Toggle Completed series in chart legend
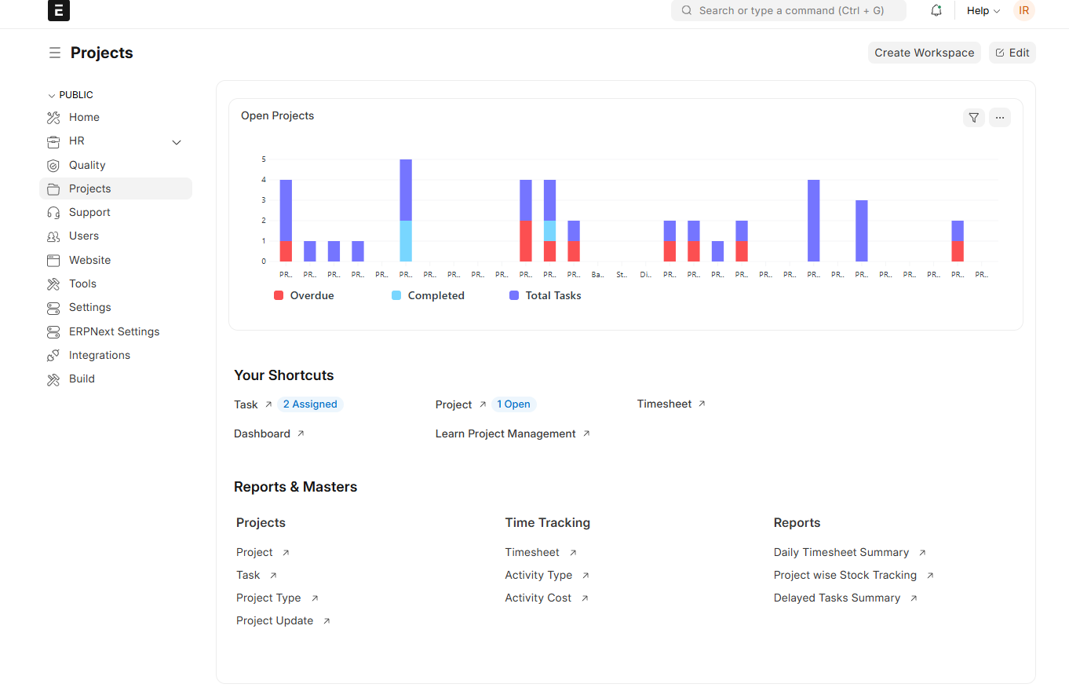Screen dimensions: 1069x695 (428, 296)
